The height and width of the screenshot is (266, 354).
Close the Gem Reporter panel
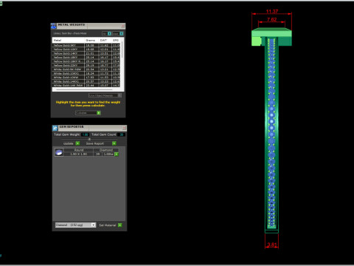point(124,128)
